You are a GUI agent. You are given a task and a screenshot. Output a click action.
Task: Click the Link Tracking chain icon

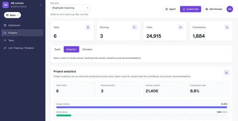5,48
